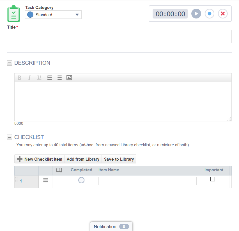Apply Underline formatting in description
The image size is (239, 231).
39,78
